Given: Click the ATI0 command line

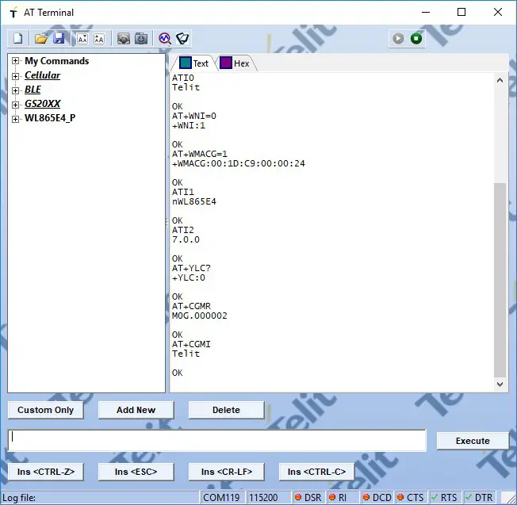Looking at the screenshot, I should click(x=183, y=78).
